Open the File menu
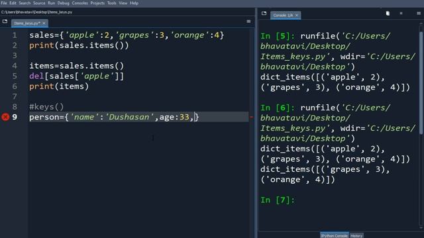Image resolution: width=424 pixels, height=238 pixels. 4,3
